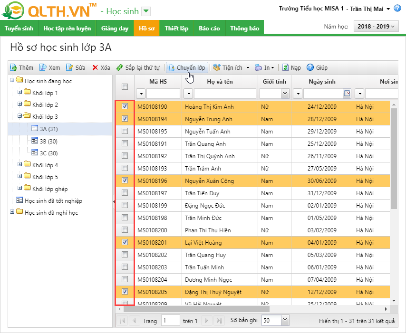Click the calendar icon in Ngày sinh filter

[347, 93]
